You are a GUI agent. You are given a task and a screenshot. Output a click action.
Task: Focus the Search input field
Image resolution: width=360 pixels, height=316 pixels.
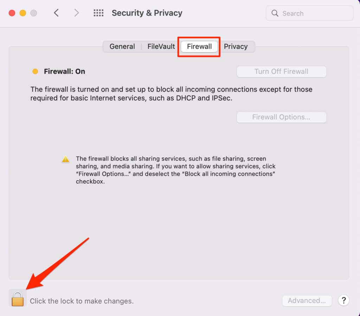tap(309, 13)
